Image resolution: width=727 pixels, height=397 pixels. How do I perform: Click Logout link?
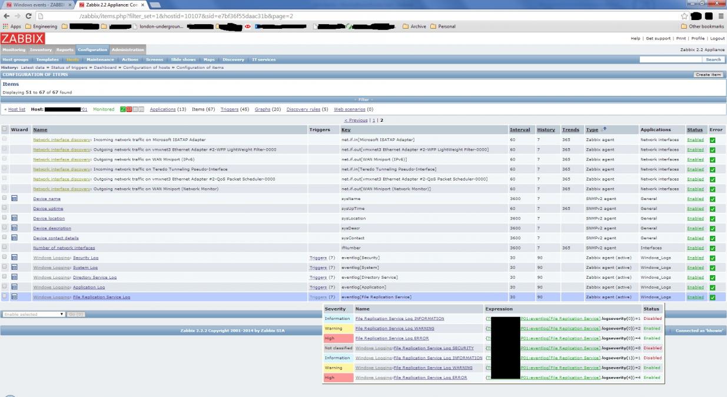point(717,38)
